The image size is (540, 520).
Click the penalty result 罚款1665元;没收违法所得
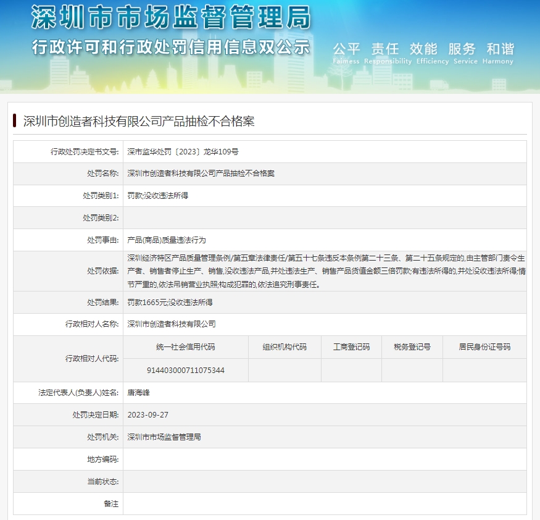(170, 302)
